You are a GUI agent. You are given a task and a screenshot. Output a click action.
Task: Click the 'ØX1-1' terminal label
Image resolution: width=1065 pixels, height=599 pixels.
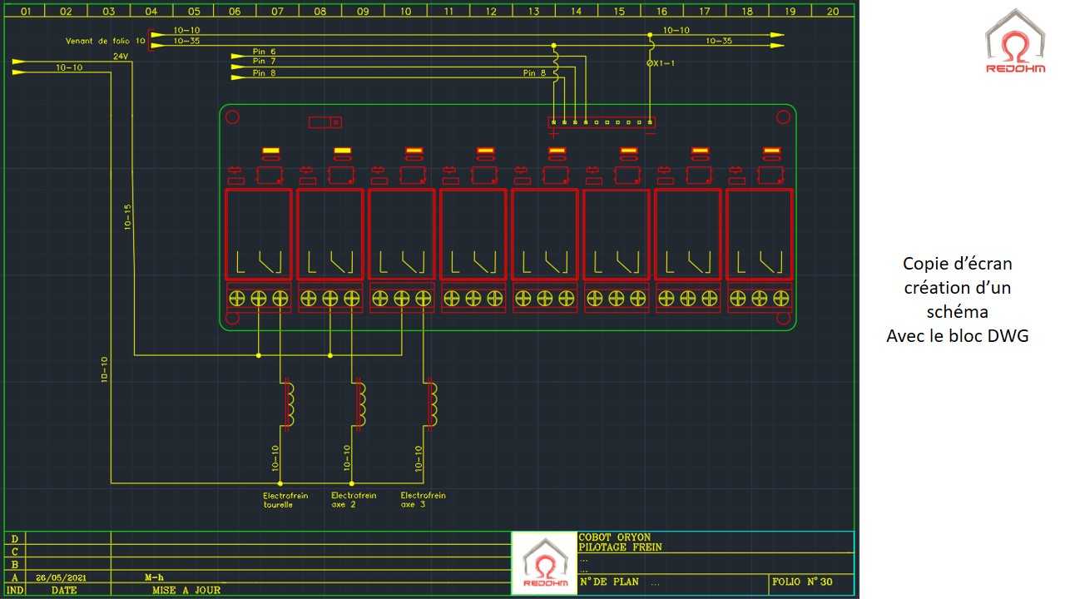coord(661,63)
